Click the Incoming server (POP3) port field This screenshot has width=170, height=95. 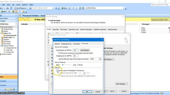75,50
